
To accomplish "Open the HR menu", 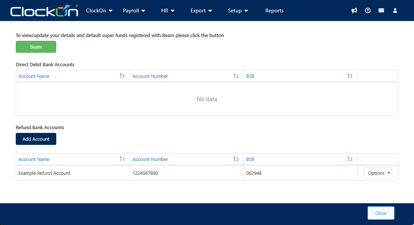I will pos(168,10).
